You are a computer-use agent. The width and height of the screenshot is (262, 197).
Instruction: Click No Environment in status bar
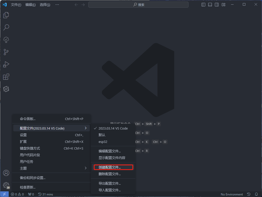pos(232,194)
